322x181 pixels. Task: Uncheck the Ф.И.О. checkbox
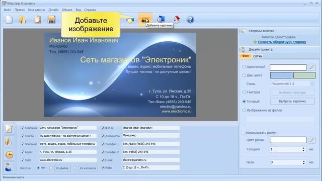(x=103, y=128)
